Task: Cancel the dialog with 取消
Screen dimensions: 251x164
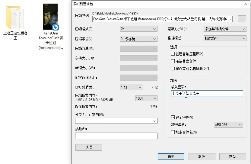Action: click(202, 156)
